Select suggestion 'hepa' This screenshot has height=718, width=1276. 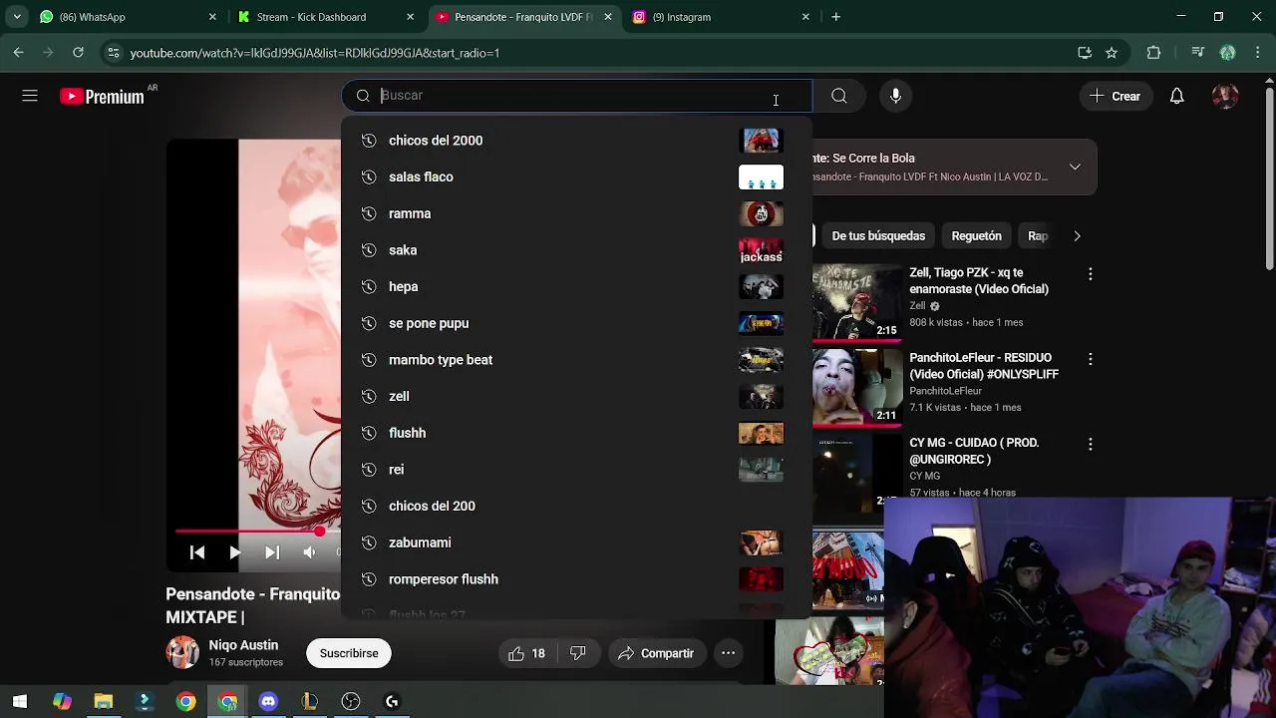click(x=576, y=287)
